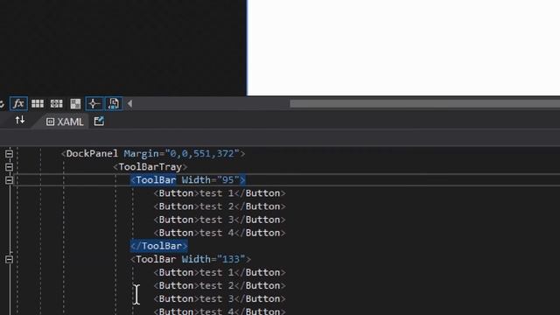Swap panes with the up-down arrows icon
This screenshot has width=560, height=315.
[20, 121]
